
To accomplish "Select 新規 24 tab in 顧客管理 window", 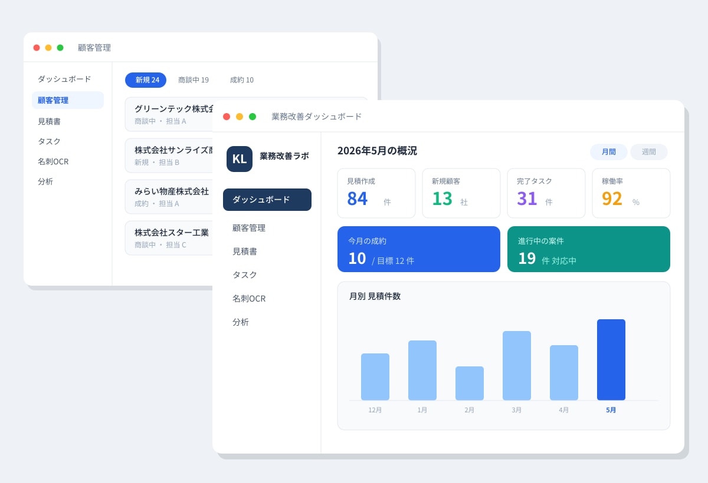I will [146, 80].
